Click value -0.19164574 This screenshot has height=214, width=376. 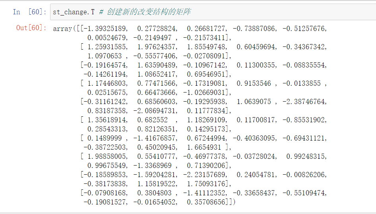point(105,65)
